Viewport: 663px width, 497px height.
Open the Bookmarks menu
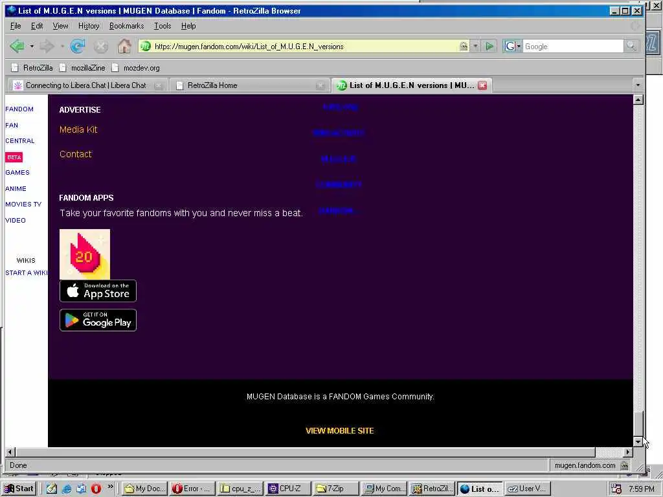point(126,26)
